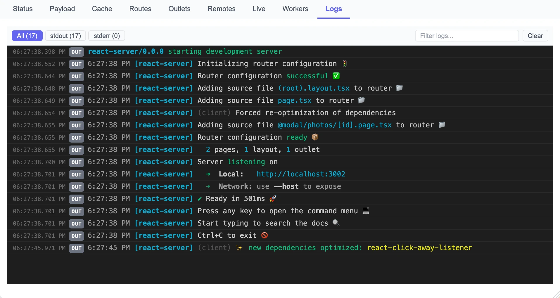
Task: Click the rocket icon on Ready line
Action: click(273, 199)
